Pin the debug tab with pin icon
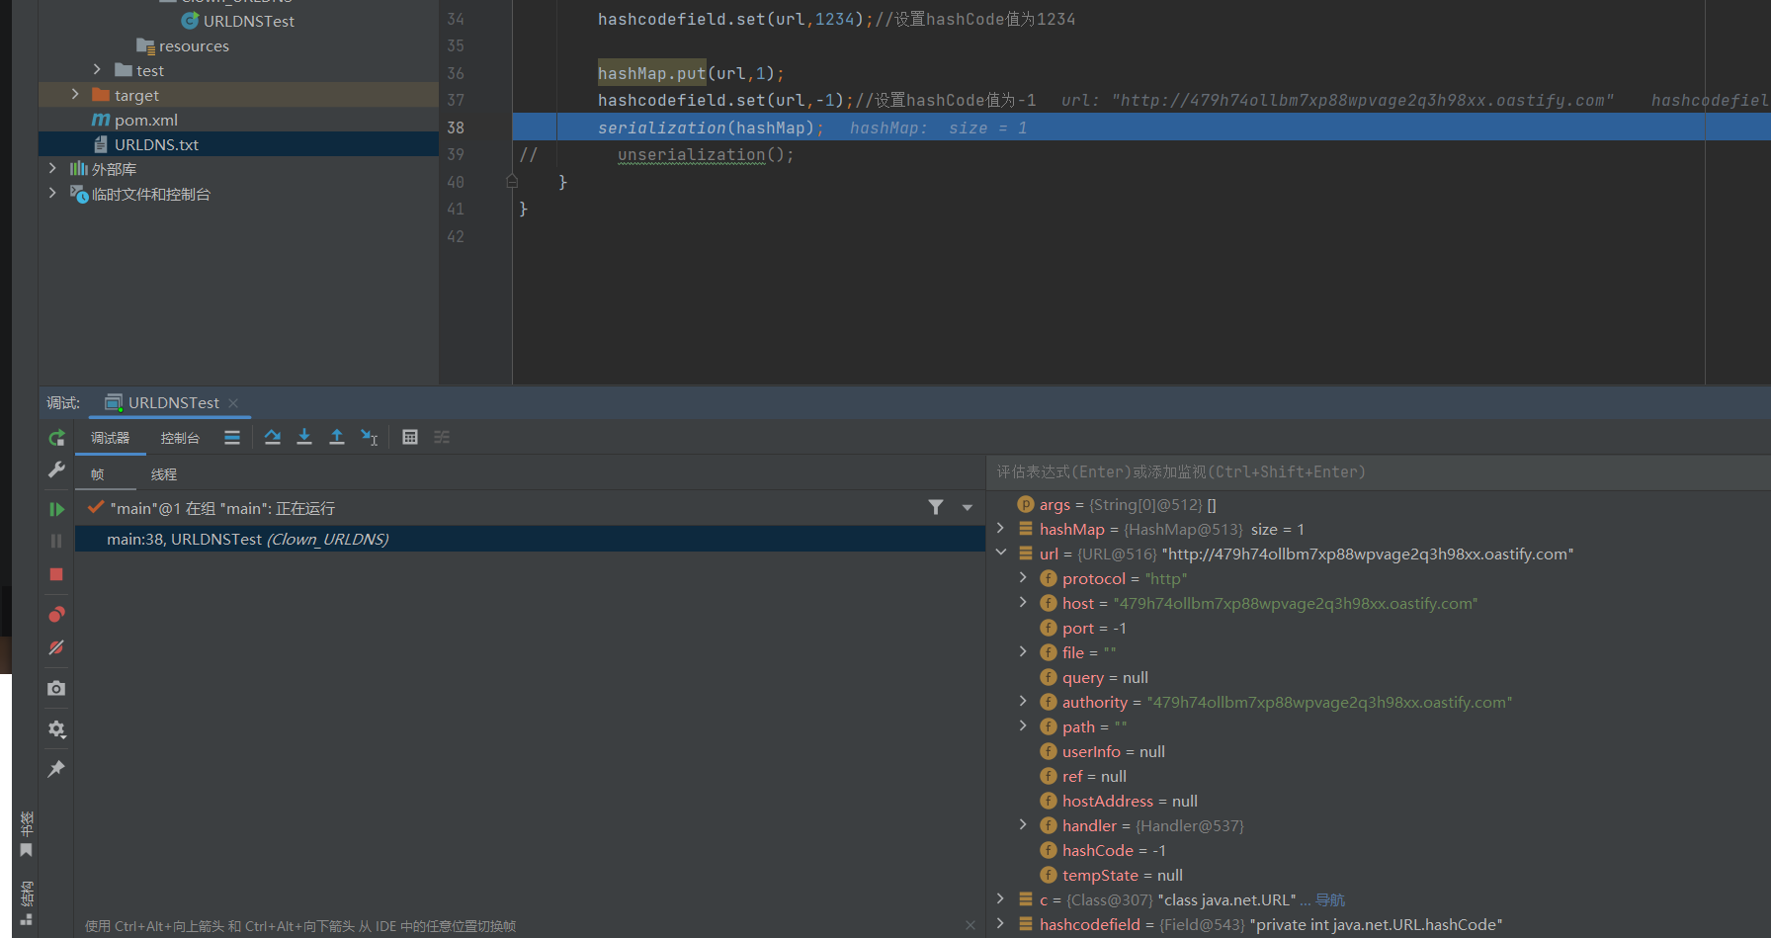Image resolution: width=1771 pixels, height=938 pixels. click(x=56, y=769)
